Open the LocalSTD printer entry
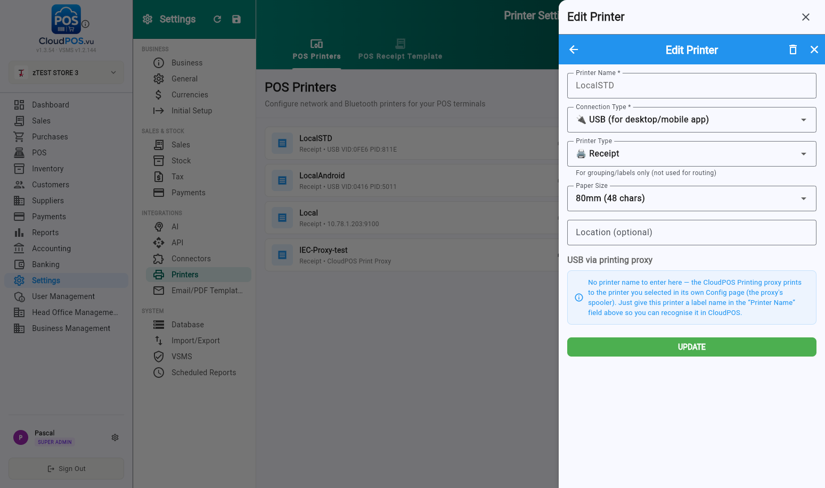Viewport: 825px width, 488px height. (411, 144)
